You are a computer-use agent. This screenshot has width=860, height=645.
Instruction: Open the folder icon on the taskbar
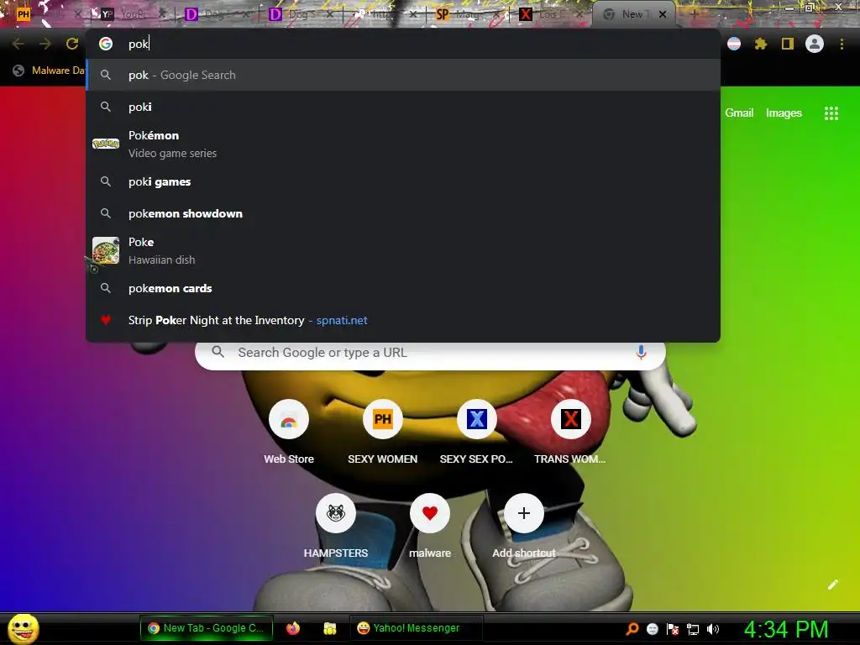coord(329,628)
